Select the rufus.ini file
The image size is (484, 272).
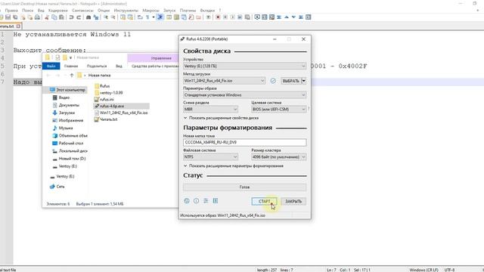(x=104, y=99)
